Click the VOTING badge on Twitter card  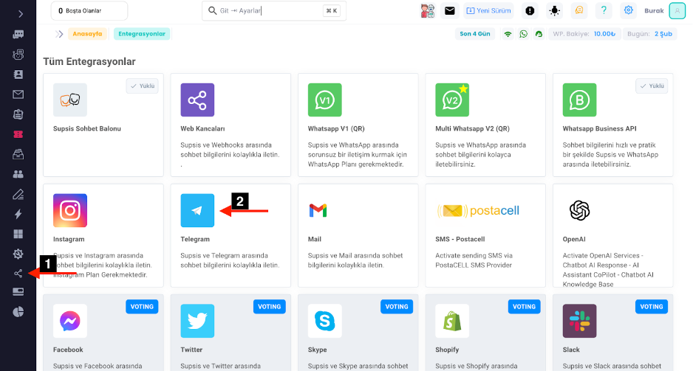click(x=269, y=307)
